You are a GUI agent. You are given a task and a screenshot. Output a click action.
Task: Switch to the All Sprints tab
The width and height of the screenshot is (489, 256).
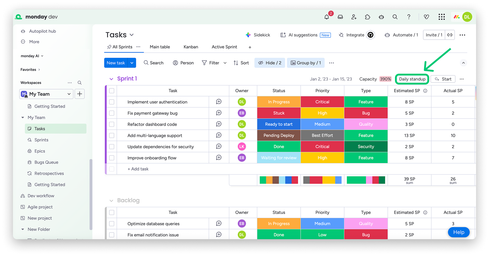tap(123, 47)
